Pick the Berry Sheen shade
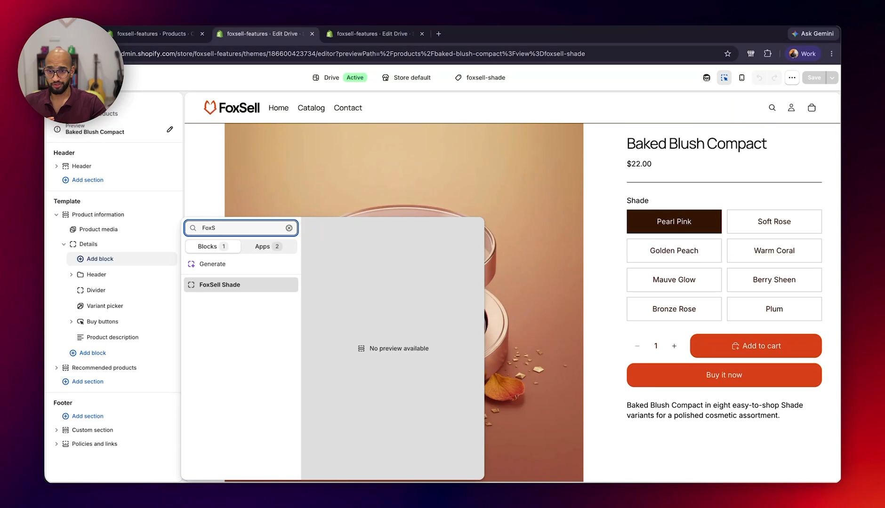This screenshot has height=508, width=885. coord(774,280)
